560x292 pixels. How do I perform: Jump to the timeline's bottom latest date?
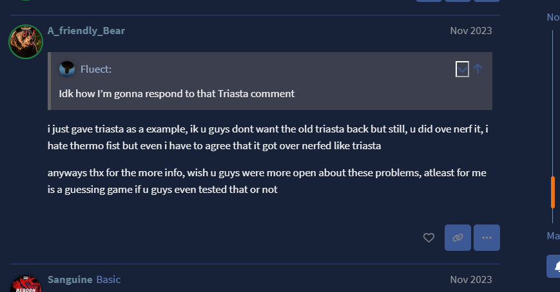553,236
